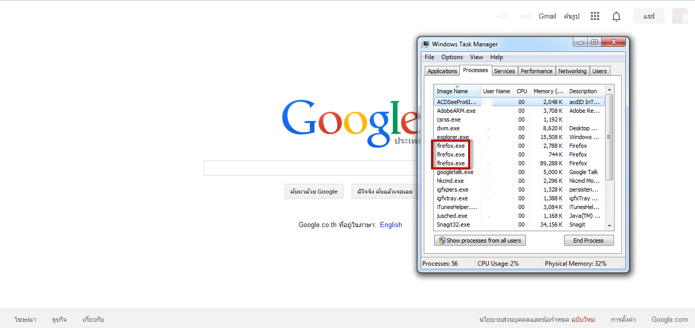Click the ดีใจจัง ค้นแล้วเจอเลย button
The height and width of the screenshot is (328, 695).
tap(385, 192)
